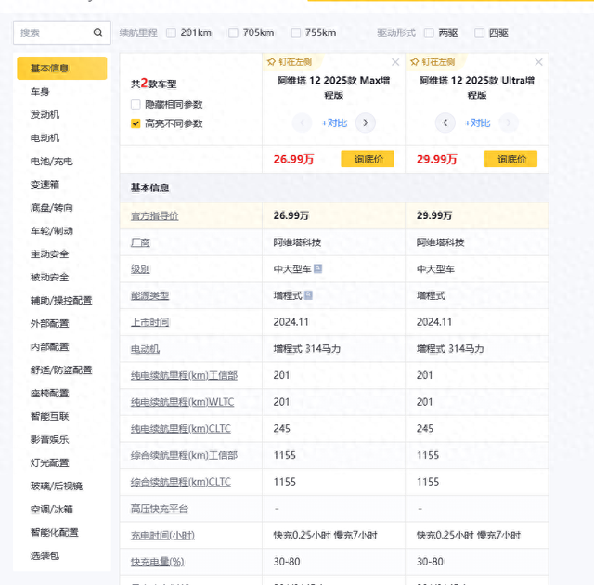594x585 pixels.
Task: Click 综合续航里程(km)CLTC link
Action: 181,482
